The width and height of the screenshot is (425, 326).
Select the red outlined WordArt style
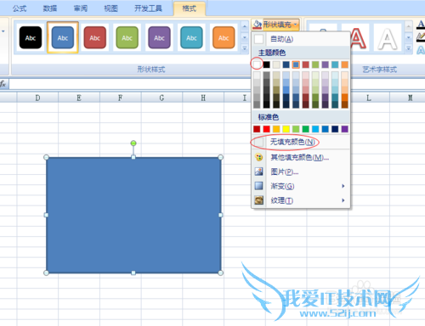(x=358, y=37)
